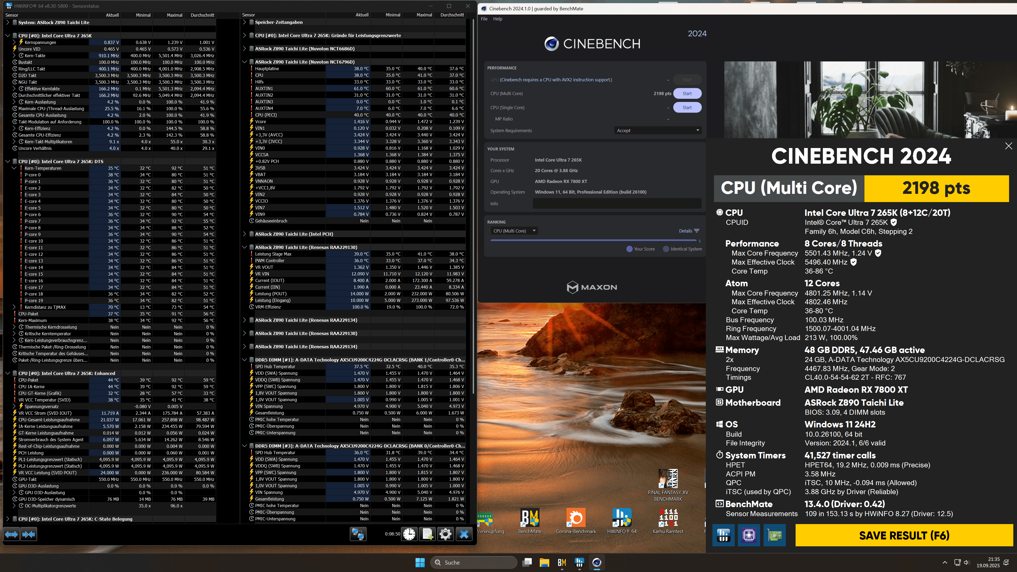Click the GPU card icon in BenchMate panel
1017x572 pixels.
click(774, 535)
